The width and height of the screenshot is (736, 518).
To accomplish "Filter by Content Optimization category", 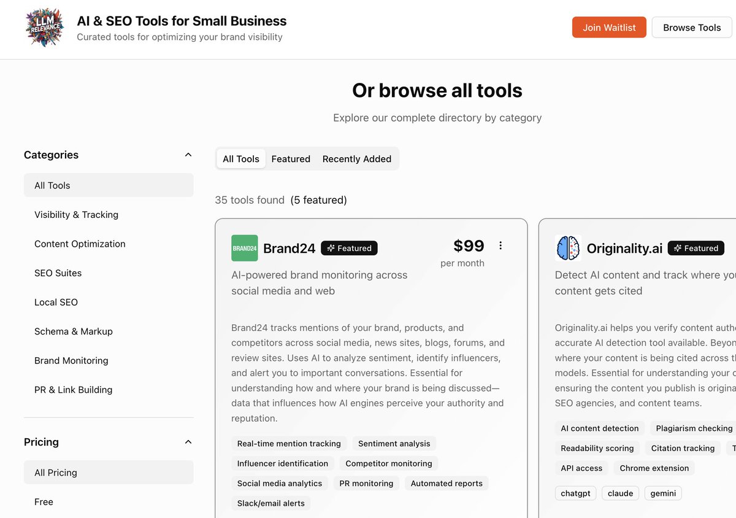I will 109,244.
